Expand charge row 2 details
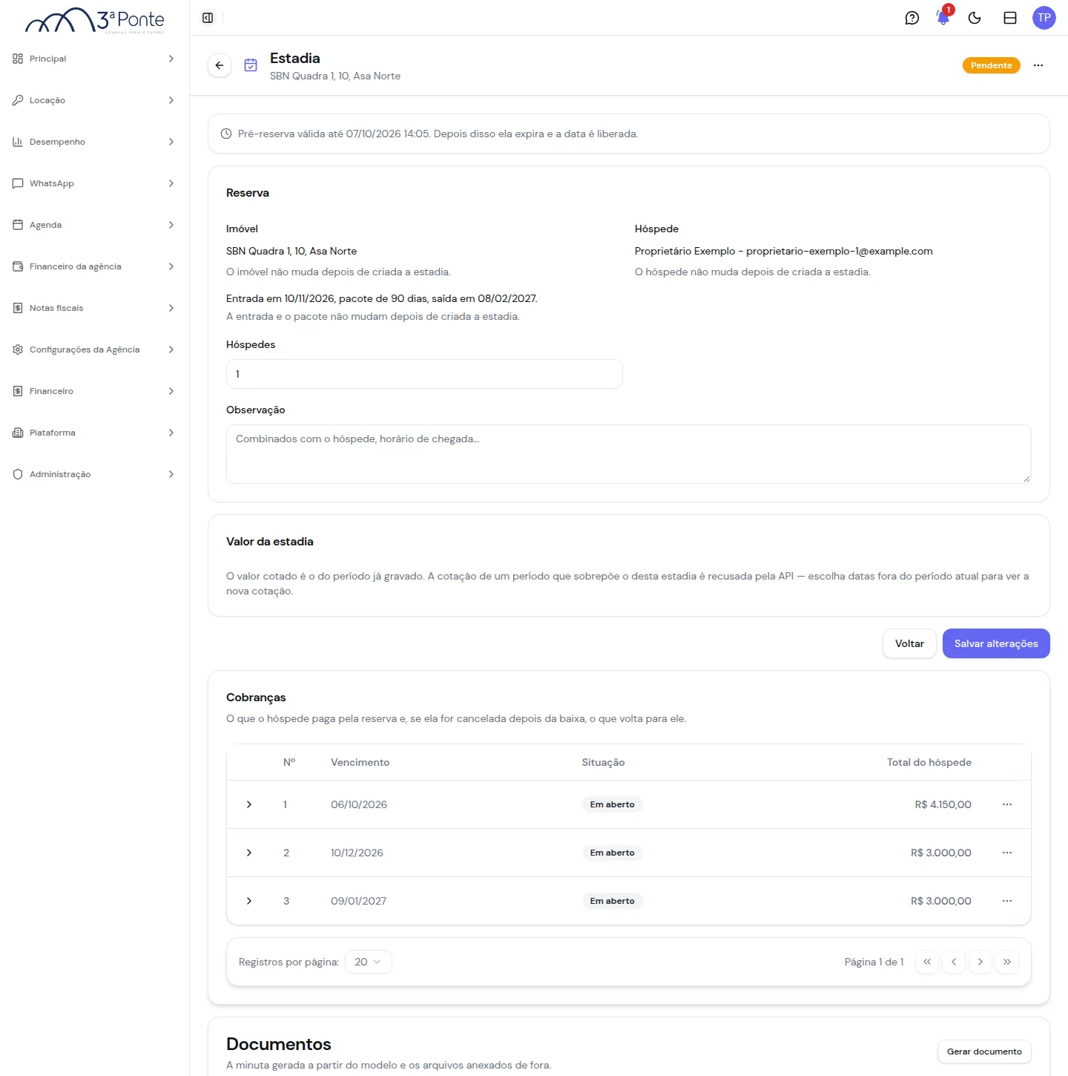The image size is (1068, 1076). [249, 853]
